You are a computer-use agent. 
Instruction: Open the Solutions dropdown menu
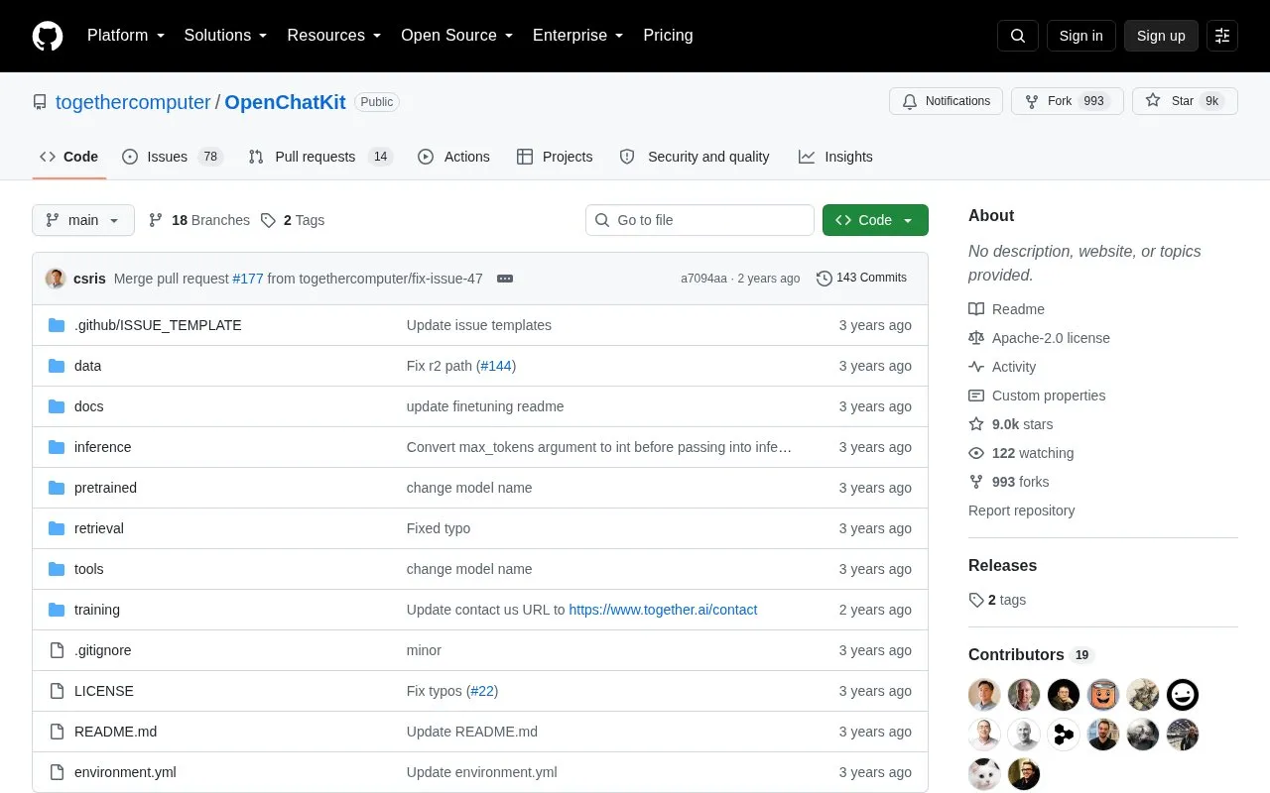(x=225, y=36)
